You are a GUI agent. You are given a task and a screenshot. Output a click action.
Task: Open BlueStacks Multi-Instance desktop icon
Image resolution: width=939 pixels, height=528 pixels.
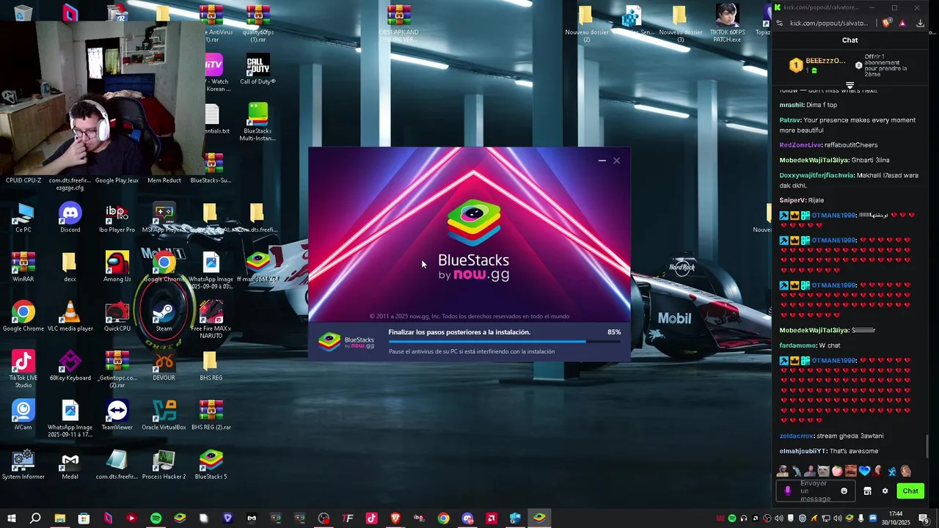click(257, 122)
